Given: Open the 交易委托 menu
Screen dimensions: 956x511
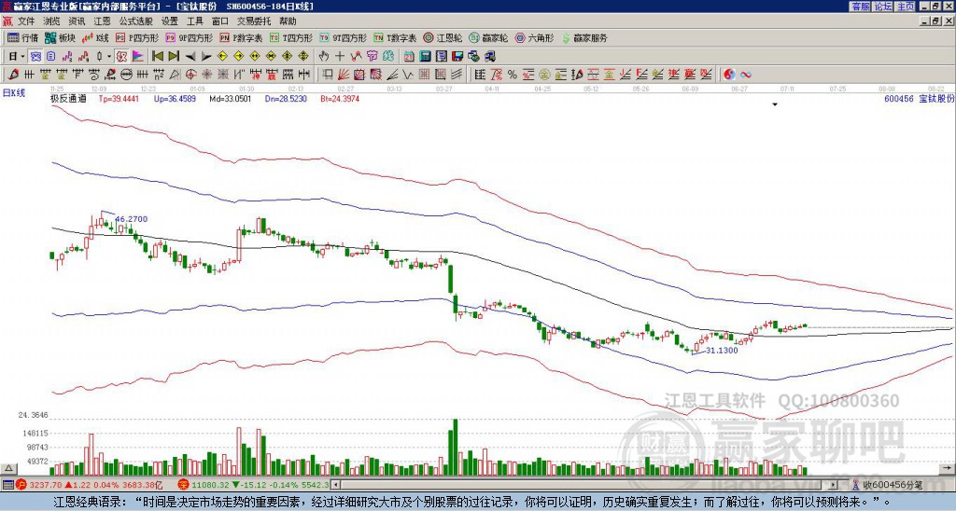Looking at the screenshot, I should tap(254, 21).
